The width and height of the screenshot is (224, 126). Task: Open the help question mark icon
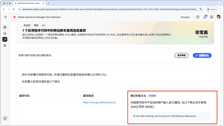pos(198,17)
